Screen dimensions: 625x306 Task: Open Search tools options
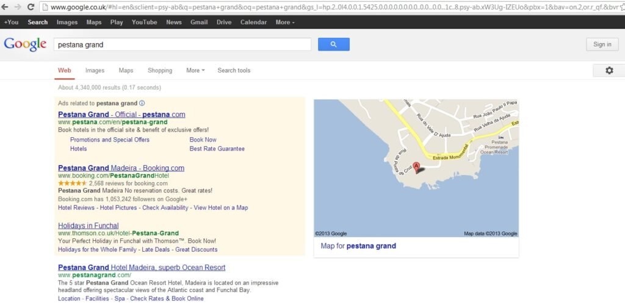tap(234, 71)
